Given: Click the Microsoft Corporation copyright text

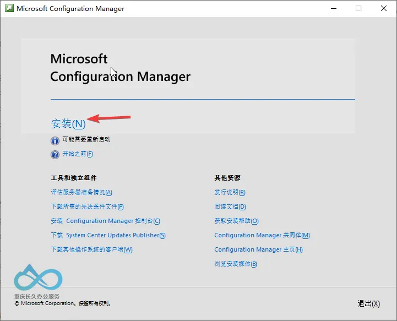Looking at the screenshot, I should (63, 303).
